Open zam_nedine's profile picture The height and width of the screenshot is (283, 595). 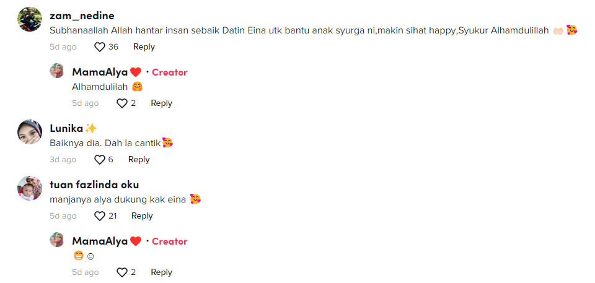(30, 19)
